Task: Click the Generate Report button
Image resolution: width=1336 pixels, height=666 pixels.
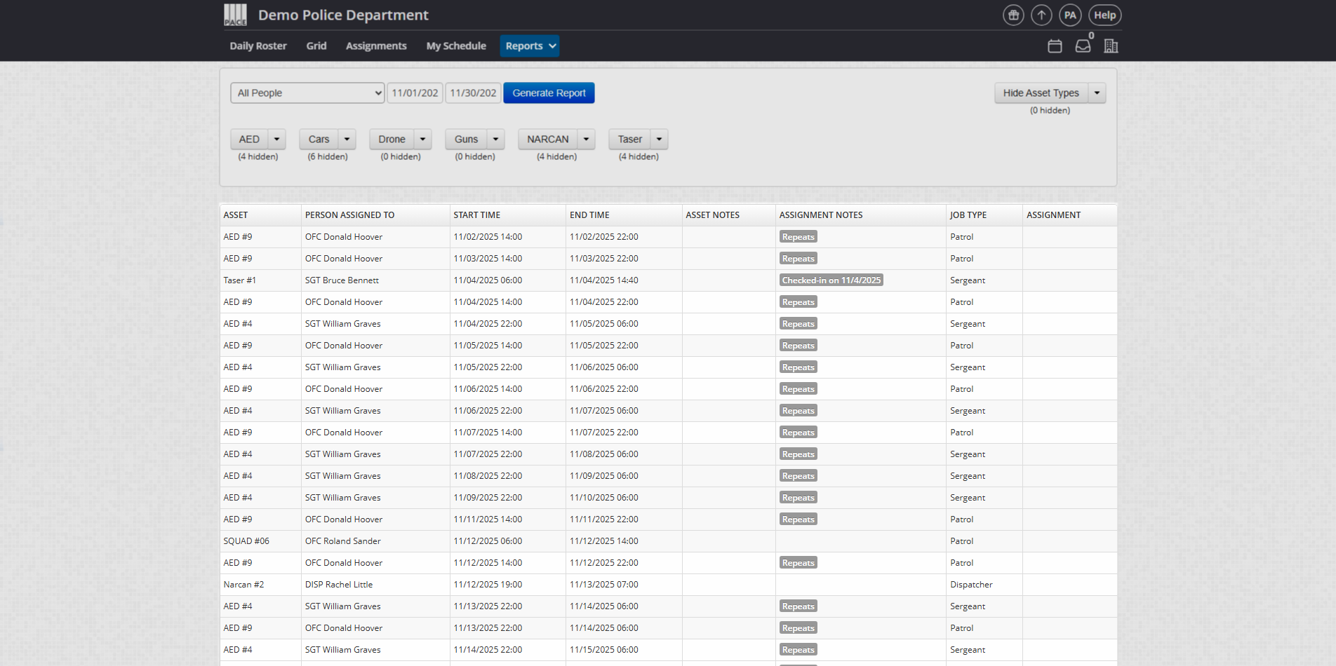Action: coord(549,93)
